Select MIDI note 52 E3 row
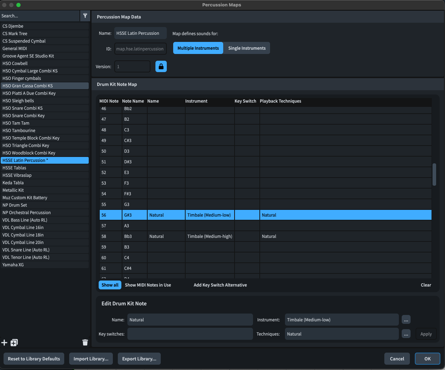 tap(265, 172)
